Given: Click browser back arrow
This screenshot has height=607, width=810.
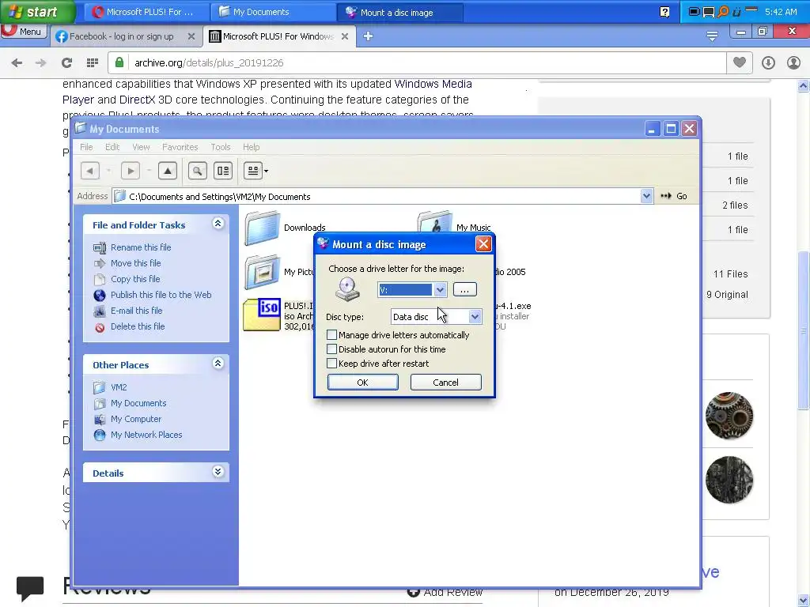Looking at the screenshot, I should tap(17, 63).
